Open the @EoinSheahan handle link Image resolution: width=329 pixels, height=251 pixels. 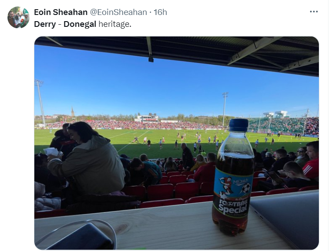[x=118, y=12]
